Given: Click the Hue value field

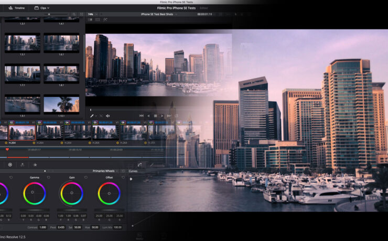Looking at the screenshot, I should (x=95, y=227).
